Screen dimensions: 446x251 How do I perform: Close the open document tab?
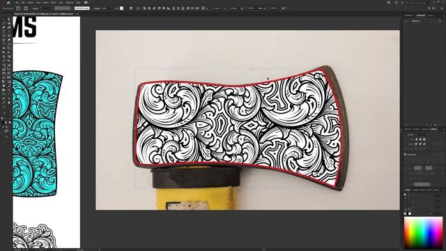pos(77,13)
